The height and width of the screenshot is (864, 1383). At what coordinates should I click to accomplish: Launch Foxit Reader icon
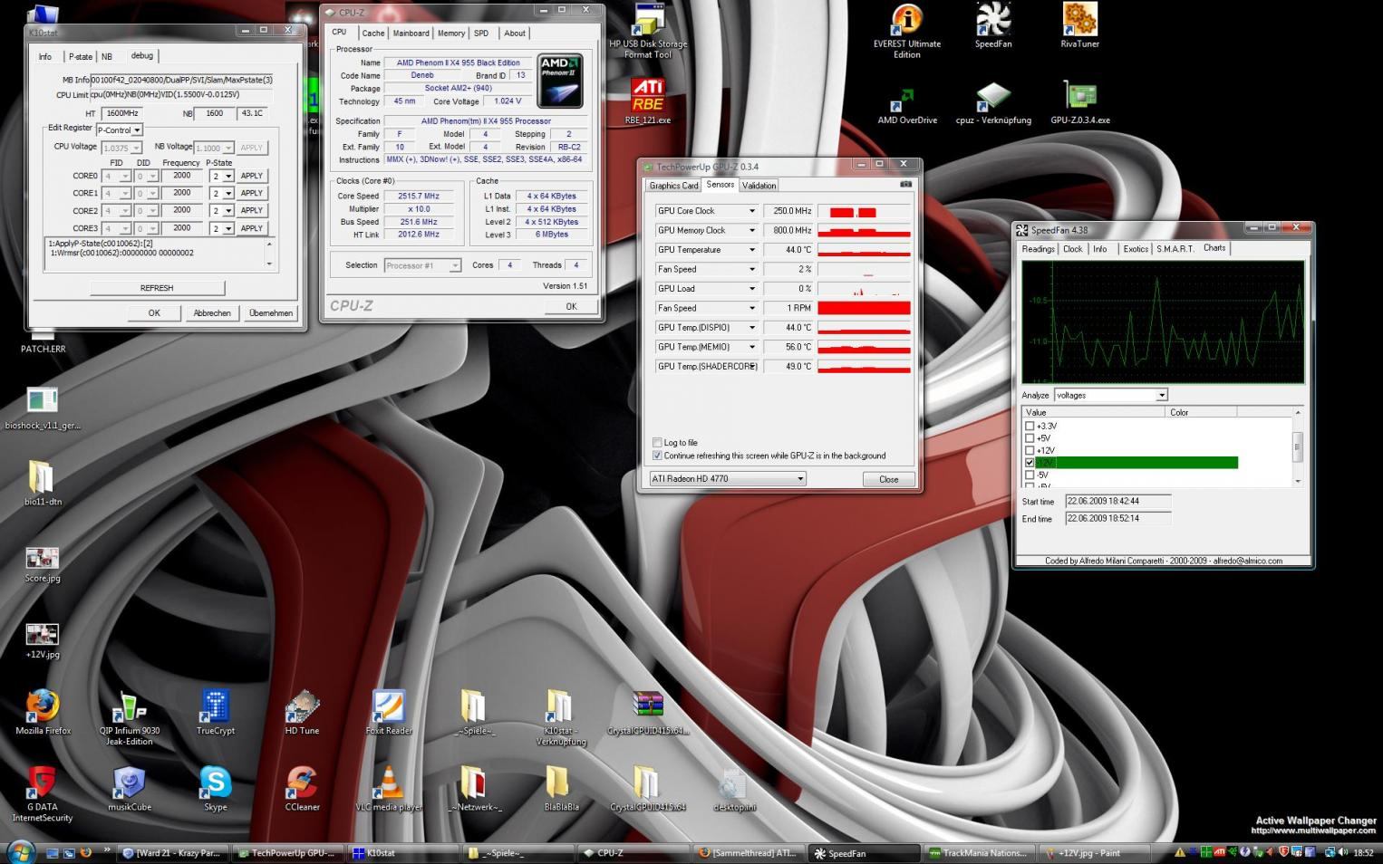coord(389,713)
